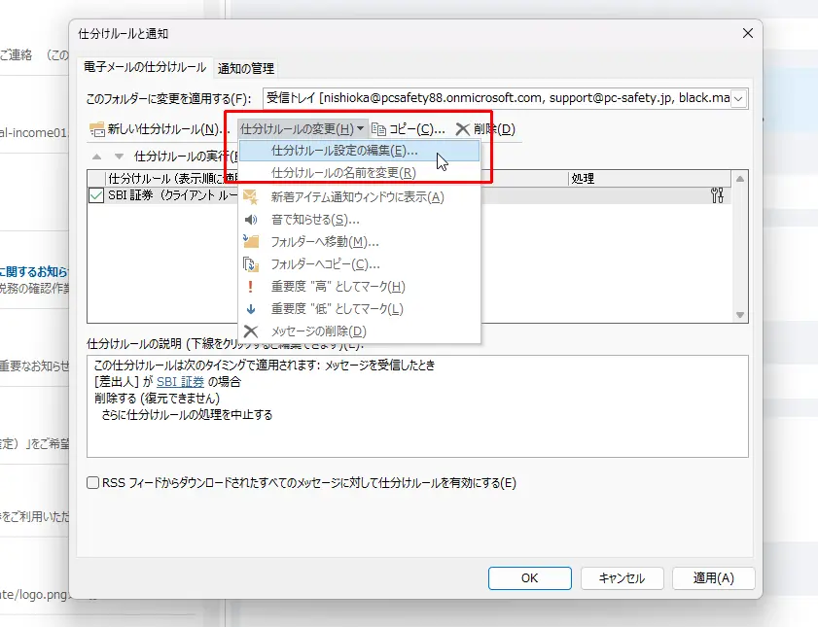The image size is (818, 627).
Task: Click the 適用(A) button
Action: [713, 578]
